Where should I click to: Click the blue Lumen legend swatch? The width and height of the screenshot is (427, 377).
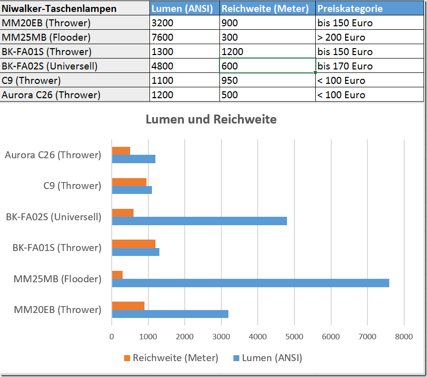[236, 358]
